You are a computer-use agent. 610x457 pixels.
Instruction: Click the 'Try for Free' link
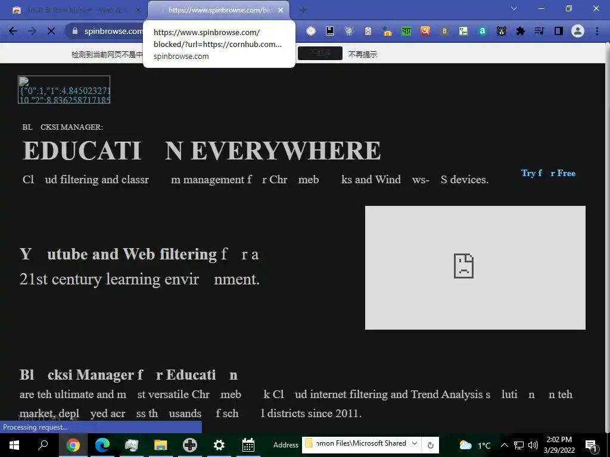click(548, 173)
